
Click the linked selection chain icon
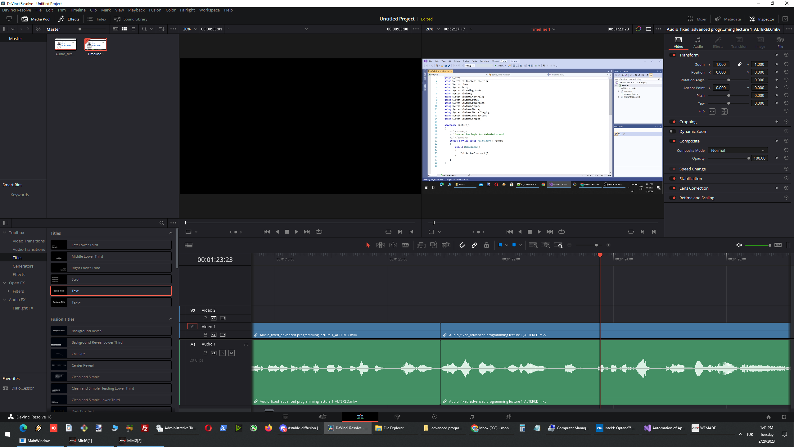click(474, 245)
